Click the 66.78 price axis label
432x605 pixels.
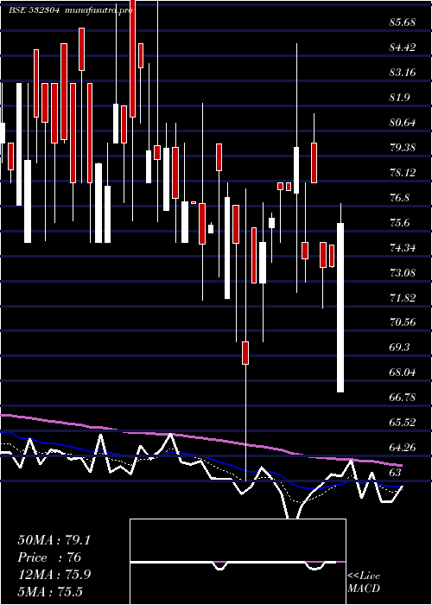coord(403,398)
